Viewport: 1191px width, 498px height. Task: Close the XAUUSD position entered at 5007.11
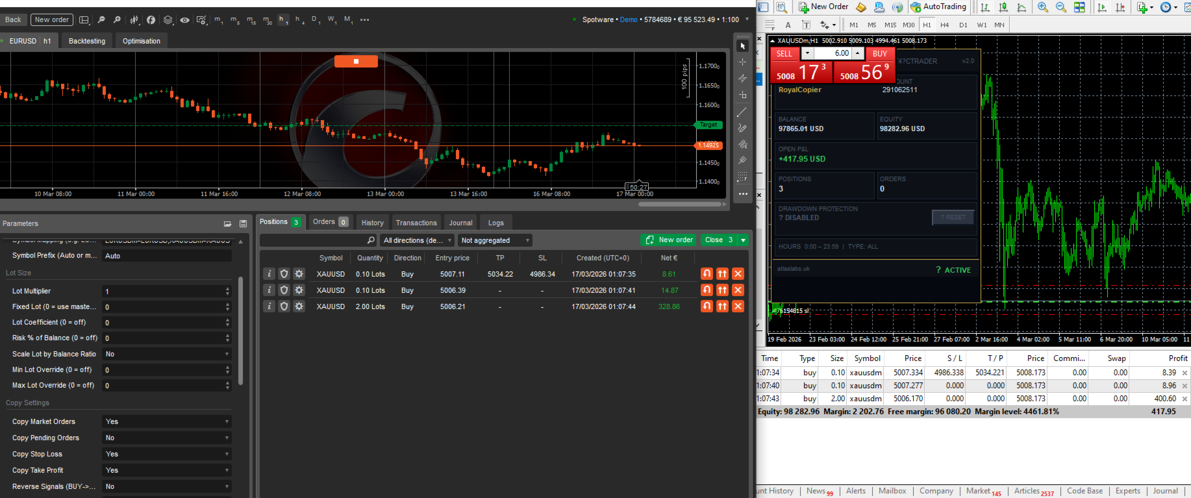pyautogui.click(x=738, y=274)
